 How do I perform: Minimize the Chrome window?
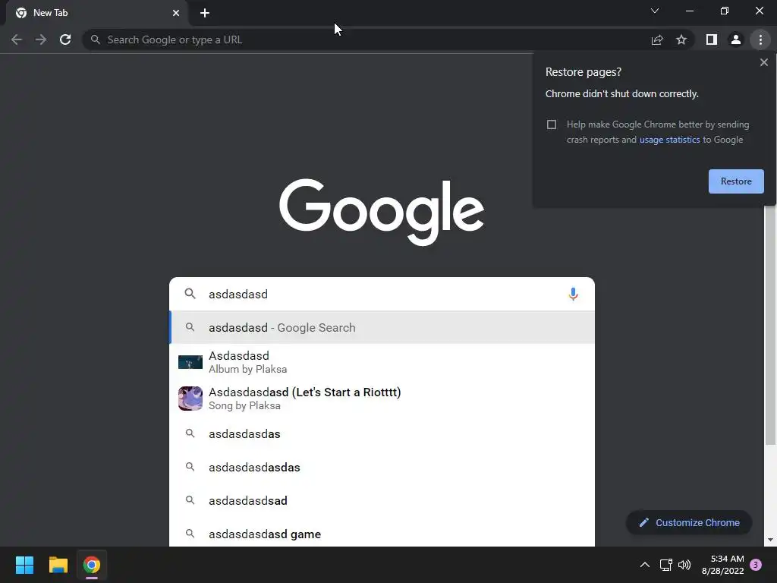click(x=689, y=11)
